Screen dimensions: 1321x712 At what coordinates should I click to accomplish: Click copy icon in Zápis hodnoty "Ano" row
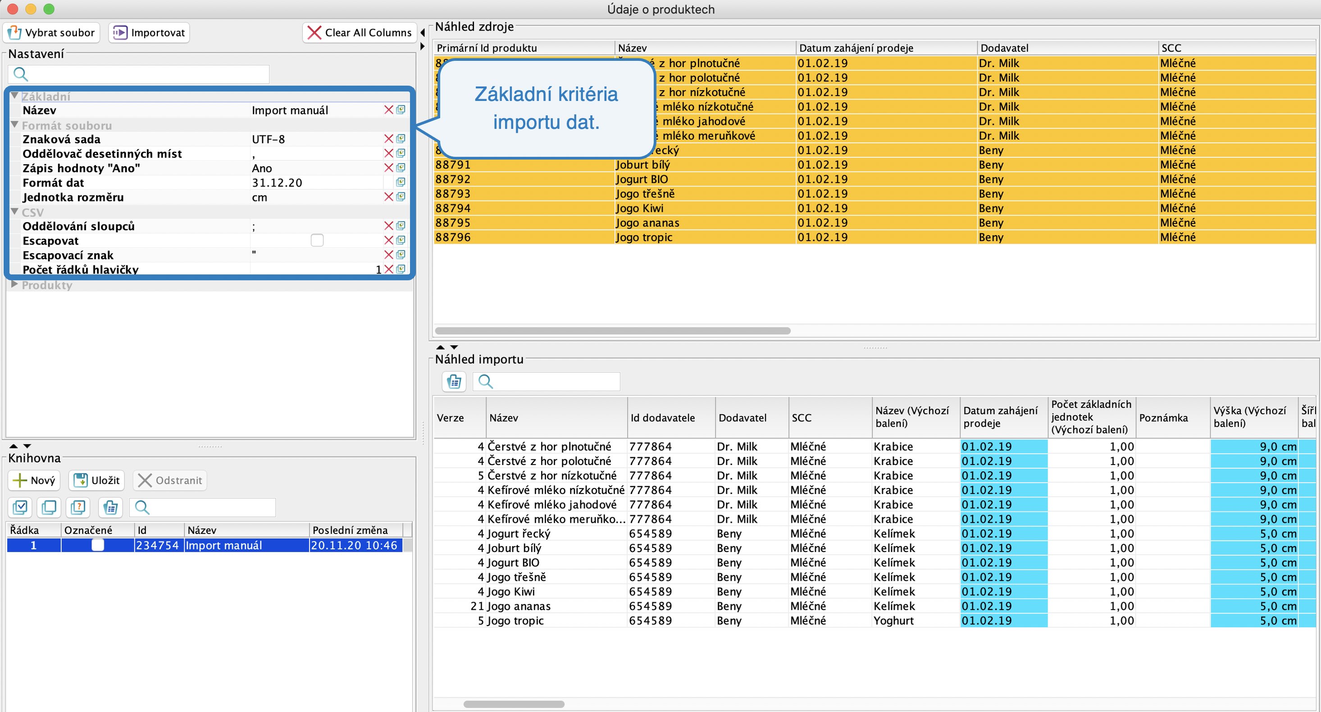pyautogui.click(x=401, y=168)
